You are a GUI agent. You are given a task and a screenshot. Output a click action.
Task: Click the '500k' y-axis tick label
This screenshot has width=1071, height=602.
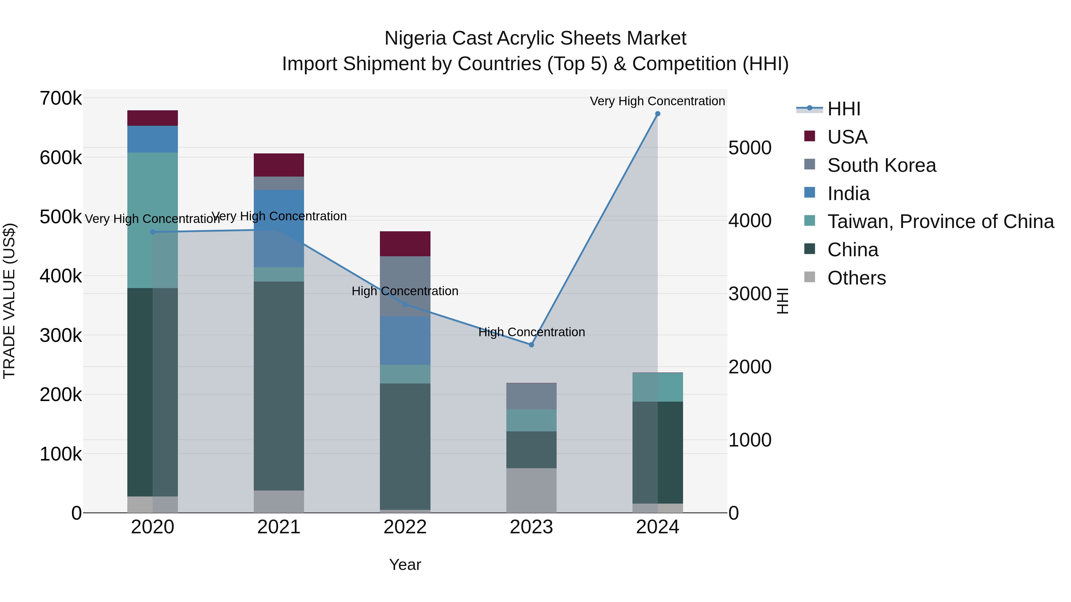(x=61, y=217)
